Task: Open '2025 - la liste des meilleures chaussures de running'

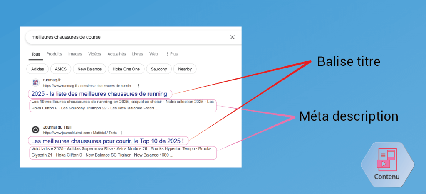Action: coord(99,94)
